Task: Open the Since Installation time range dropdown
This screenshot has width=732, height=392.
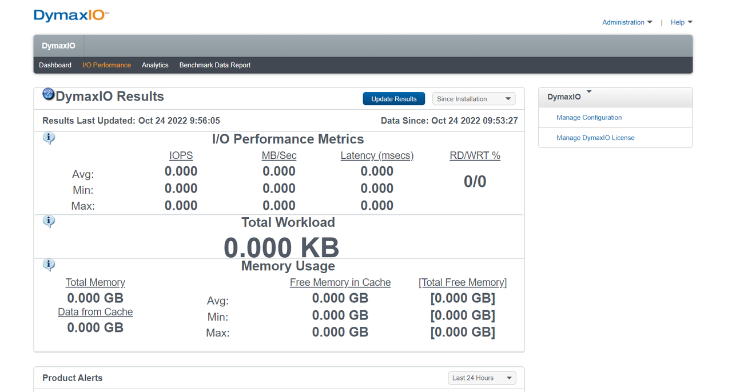Action: (474, 99)
